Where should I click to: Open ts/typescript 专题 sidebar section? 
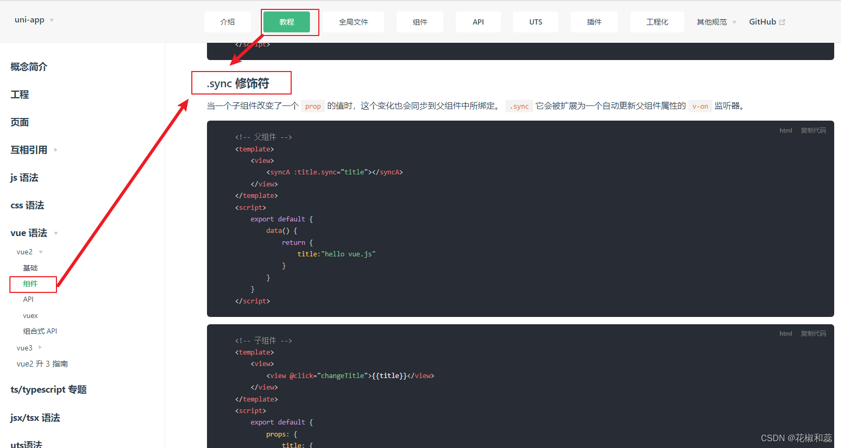click(49, 390)
